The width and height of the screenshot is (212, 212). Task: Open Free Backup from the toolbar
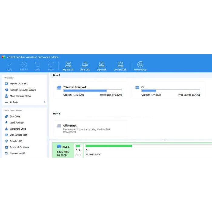pyautogui.click(x=140, y=66)
